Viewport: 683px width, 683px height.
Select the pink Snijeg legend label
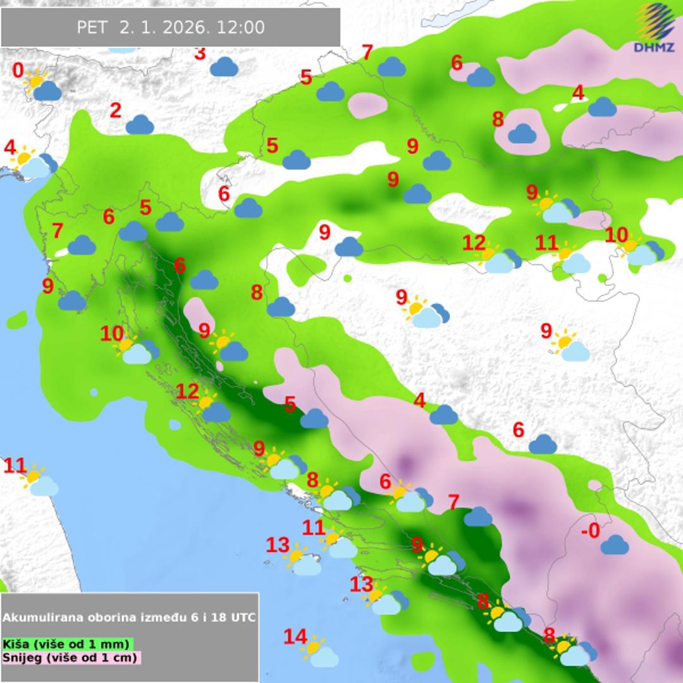pyautogui.click(x=70, y=658)
